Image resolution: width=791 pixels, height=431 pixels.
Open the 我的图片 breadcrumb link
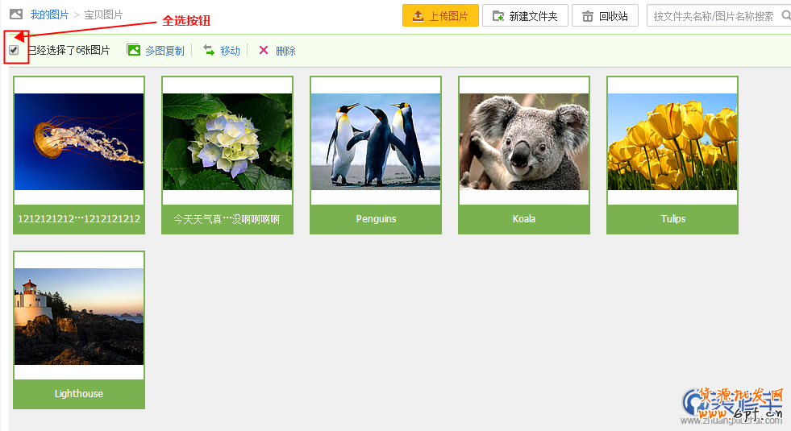click(x=49, y=15)
